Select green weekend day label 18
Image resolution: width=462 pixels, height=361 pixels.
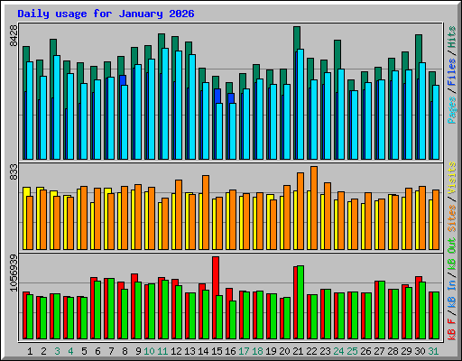pos(257,351)
